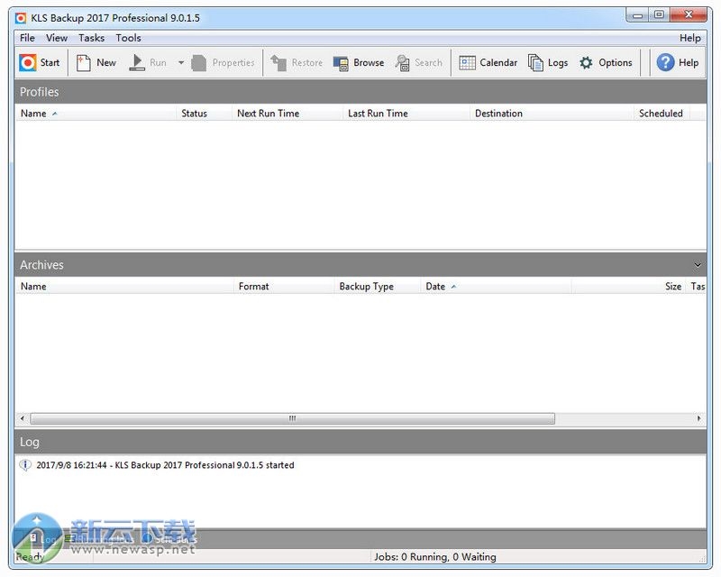Image resolution: width=721 pixels, height=577 pixels.
Task: Sort profiles by Last Run Time
Action: tap(406, 114)
